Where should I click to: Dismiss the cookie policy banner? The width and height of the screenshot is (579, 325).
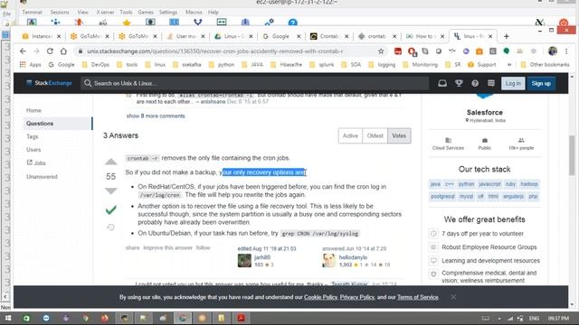point(453,297)
